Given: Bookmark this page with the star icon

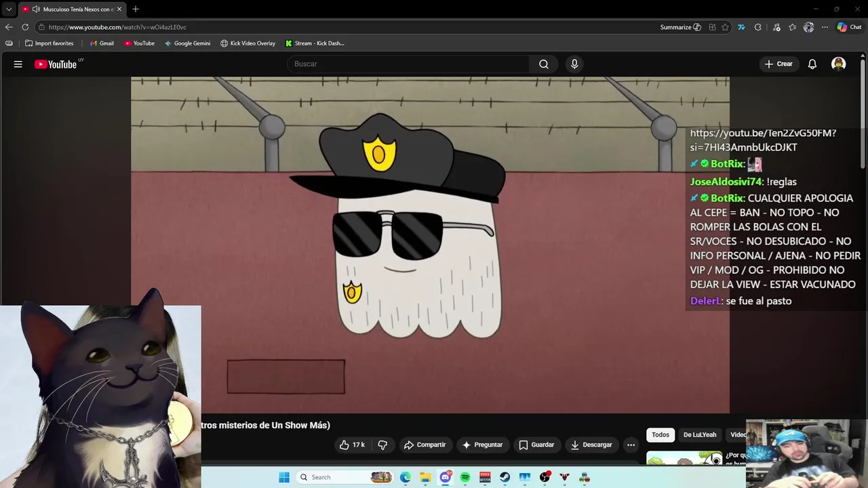Looking at the screenshot, I should (725, 27).
